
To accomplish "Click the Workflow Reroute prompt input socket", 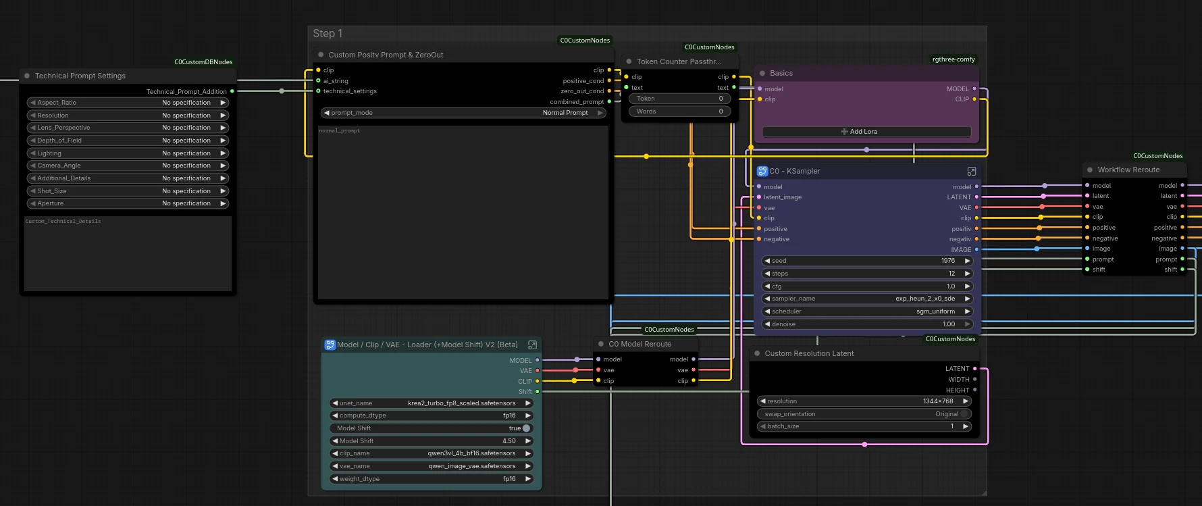I will 1087,259.
